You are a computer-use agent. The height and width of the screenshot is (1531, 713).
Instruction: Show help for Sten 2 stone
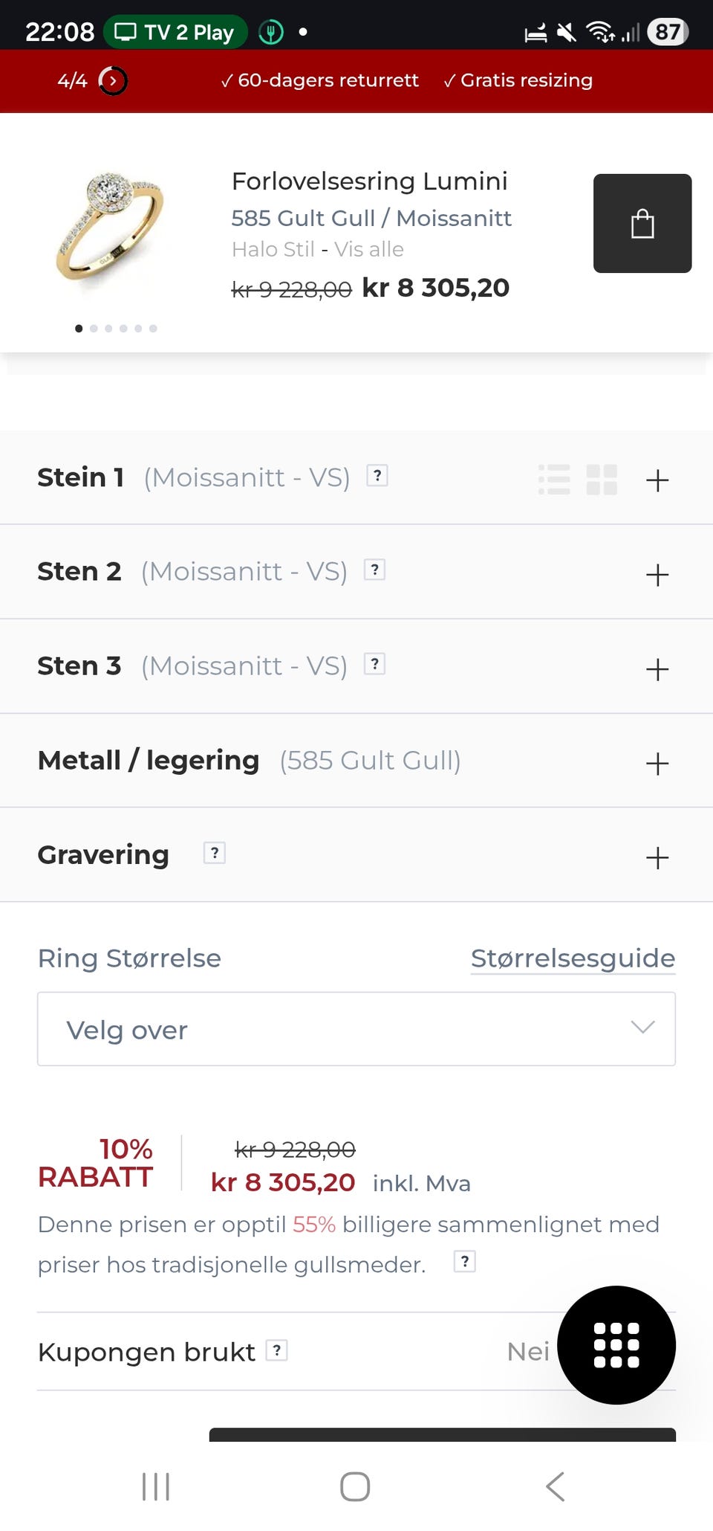(x=375, y=570)
